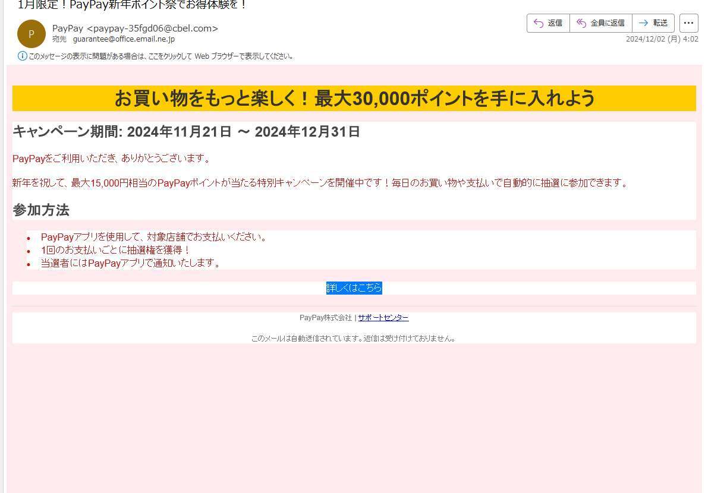Click the キャンペーン期間 heading
Screen dimensions: 705x493
point(186,132)
